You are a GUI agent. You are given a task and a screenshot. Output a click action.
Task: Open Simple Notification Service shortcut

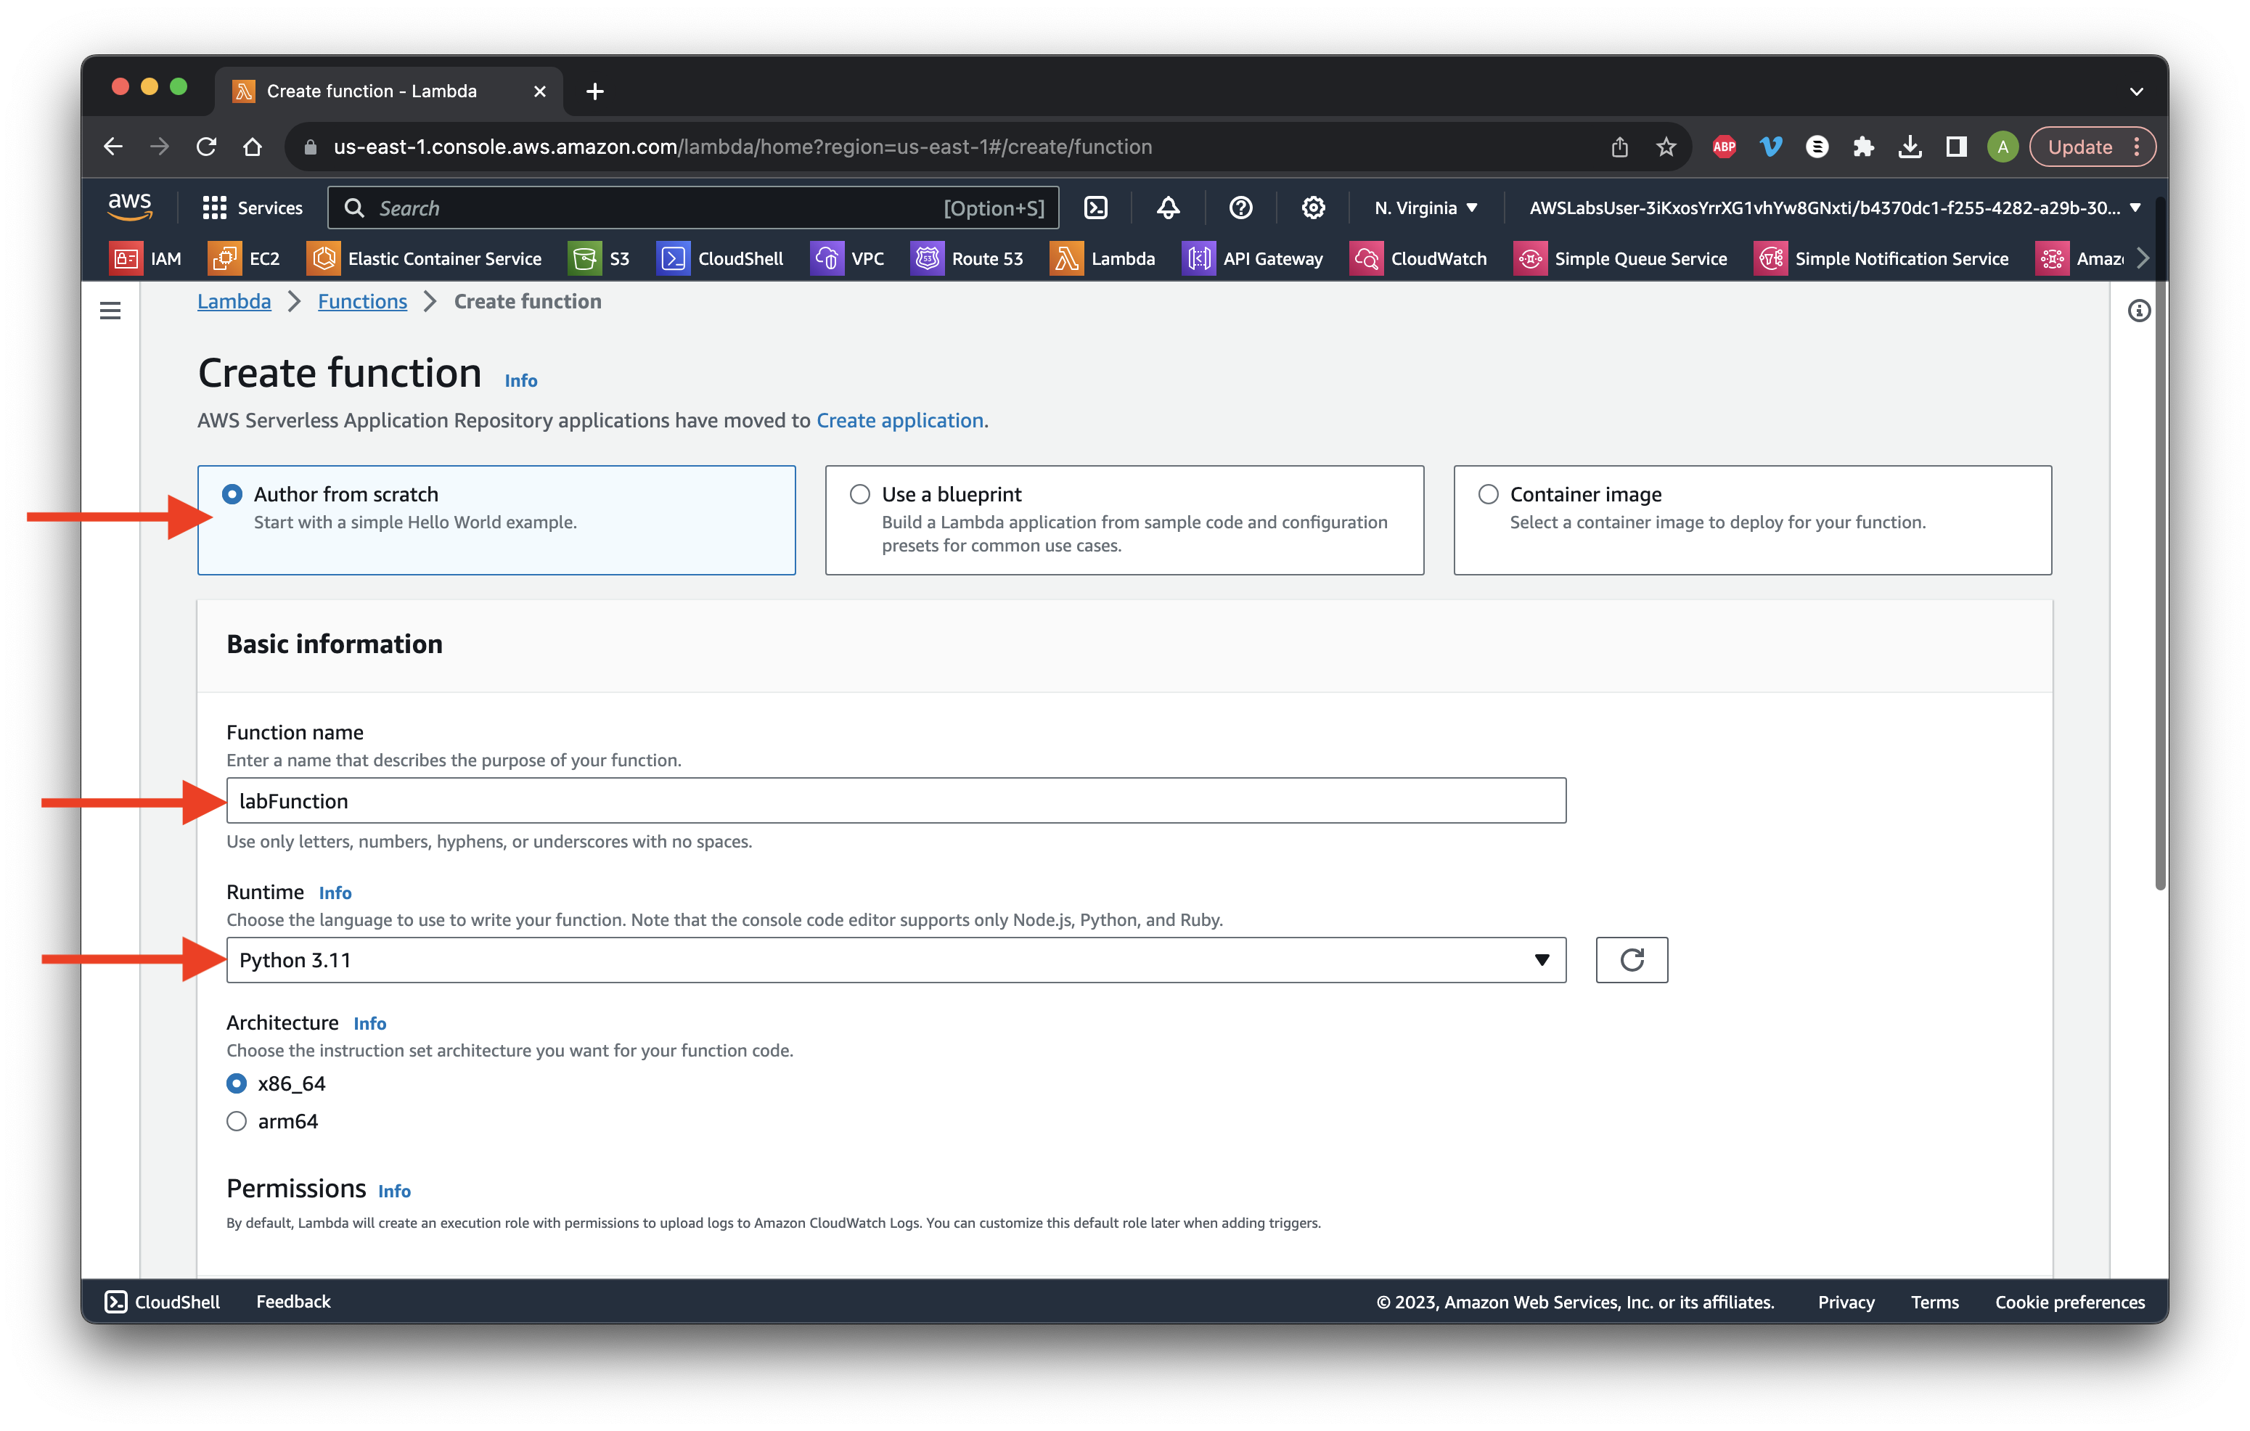[x=1880, y=259]
